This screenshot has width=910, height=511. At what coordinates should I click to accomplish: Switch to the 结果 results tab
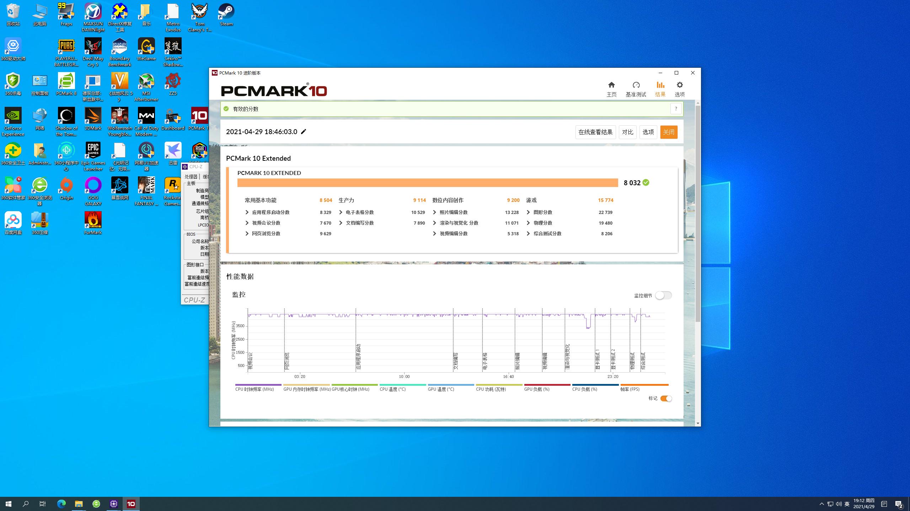pos(660,89)
